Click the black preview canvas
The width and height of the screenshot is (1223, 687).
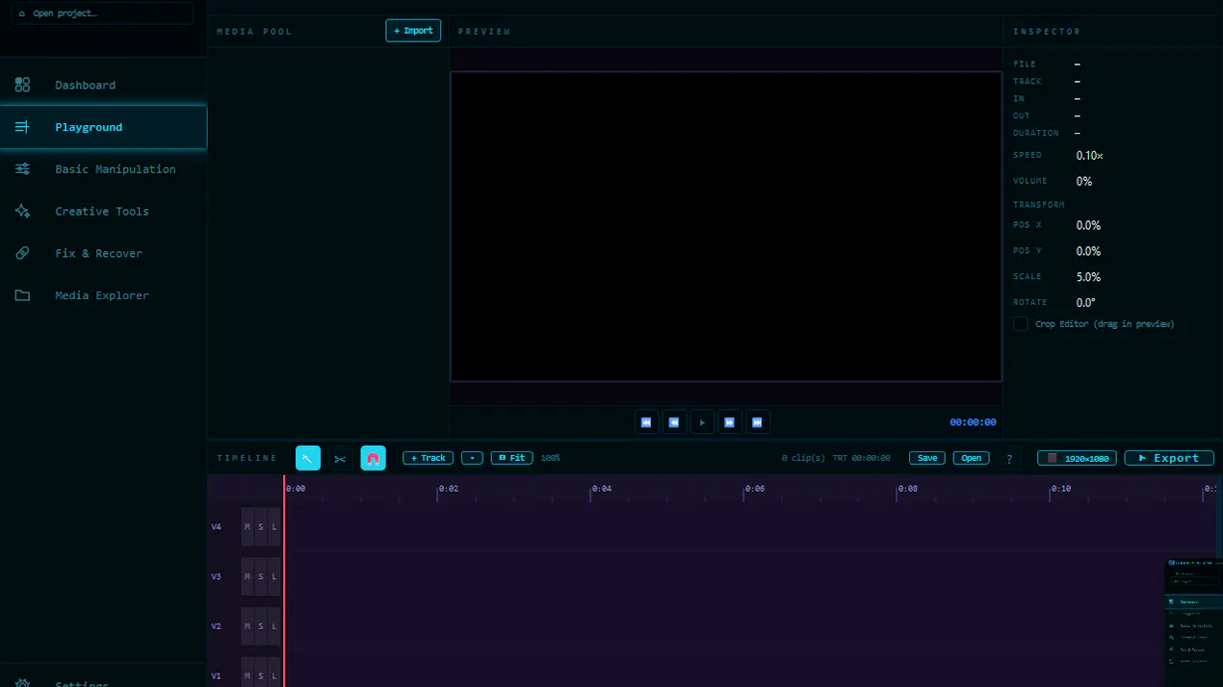pyautogui.click(x=726, y=226)
